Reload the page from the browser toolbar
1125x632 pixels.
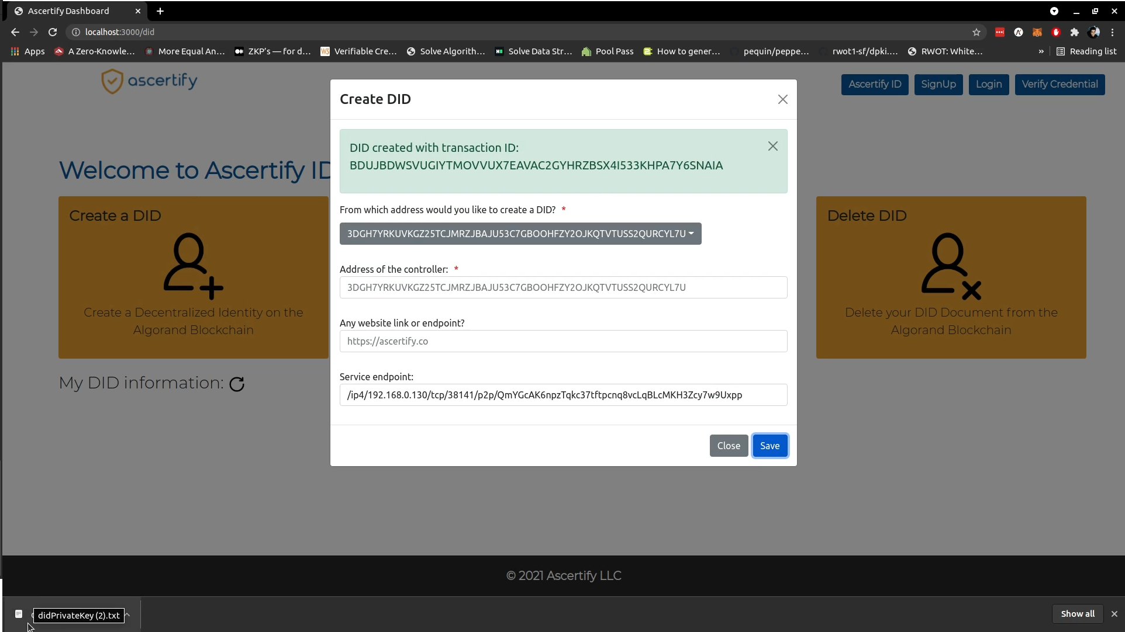click(53, 32)
